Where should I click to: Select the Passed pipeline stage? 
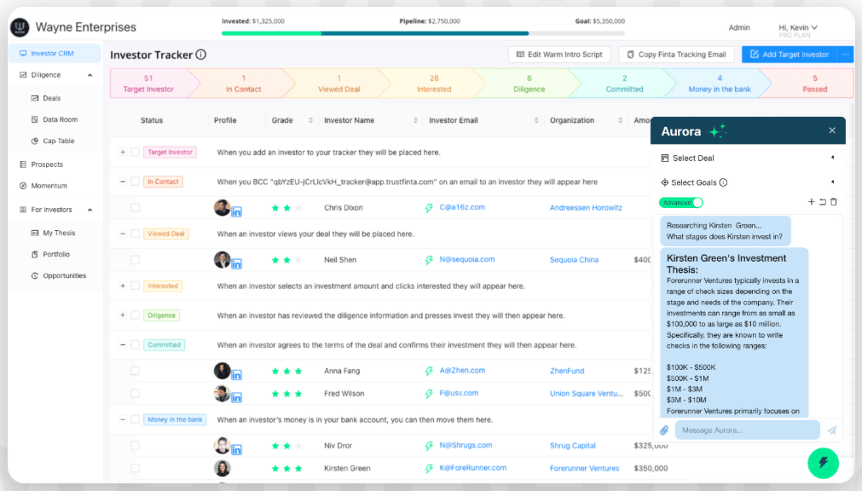click(815, 84)
